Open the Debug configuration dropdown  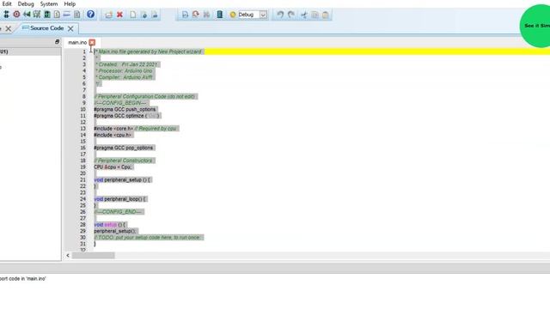pos(263,15)
